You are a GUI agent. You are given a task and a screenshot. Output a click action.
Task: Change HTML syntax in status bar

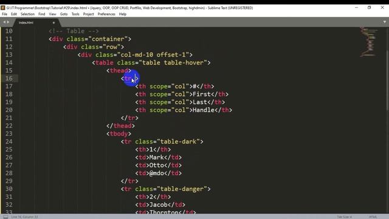click(373, 217)
